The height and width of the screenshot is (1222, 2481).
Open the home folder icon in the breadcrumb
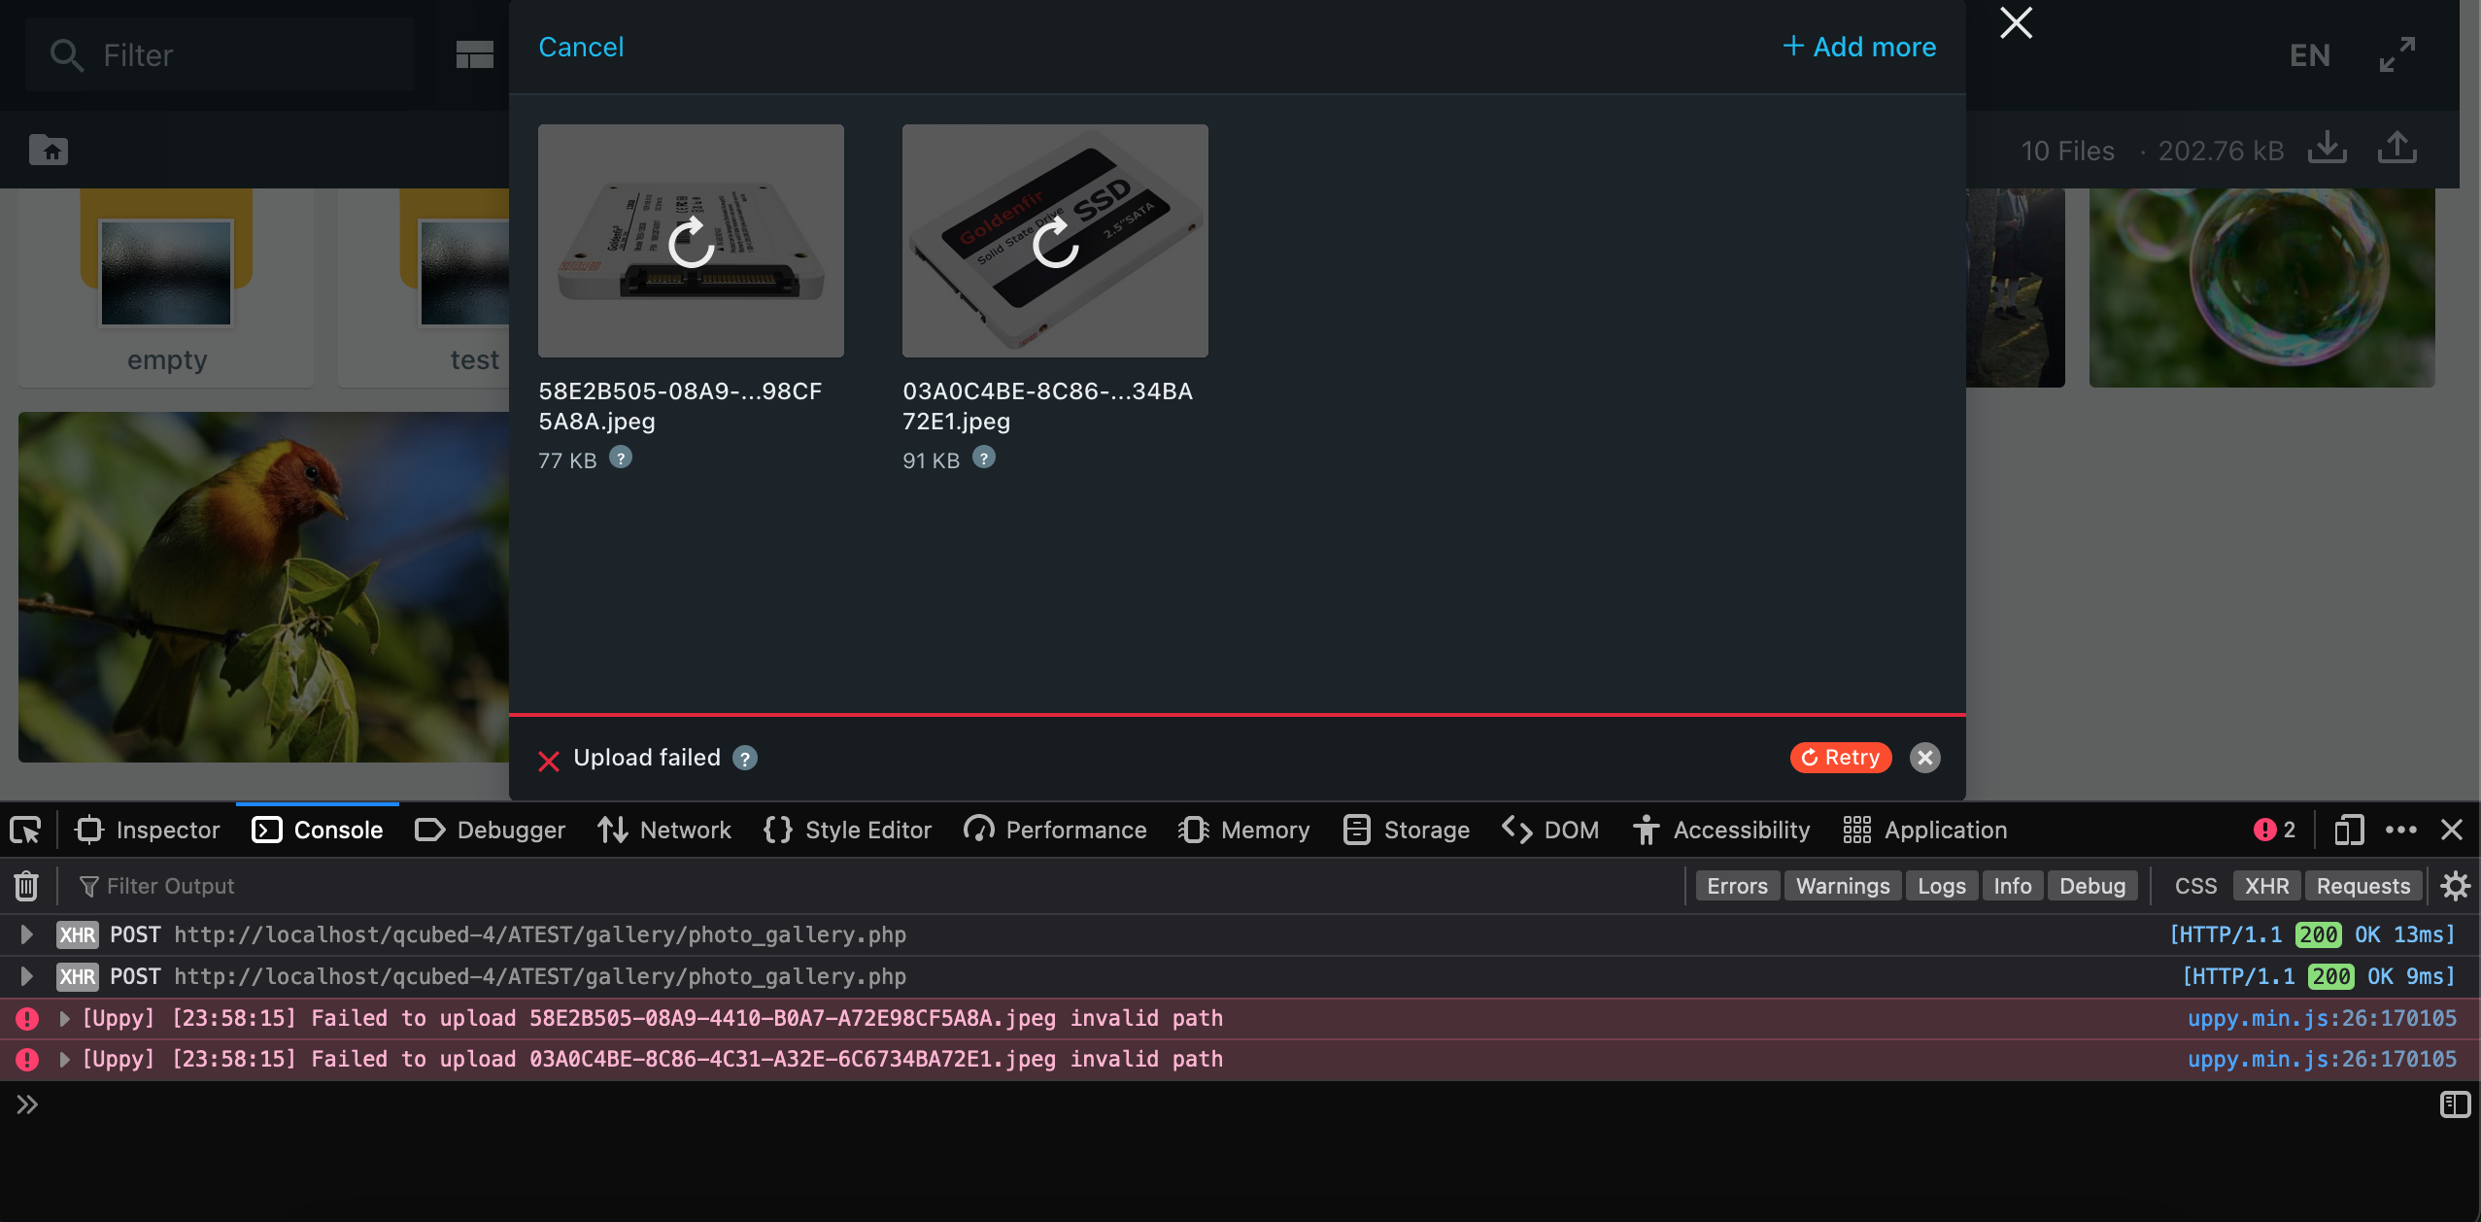49,150
